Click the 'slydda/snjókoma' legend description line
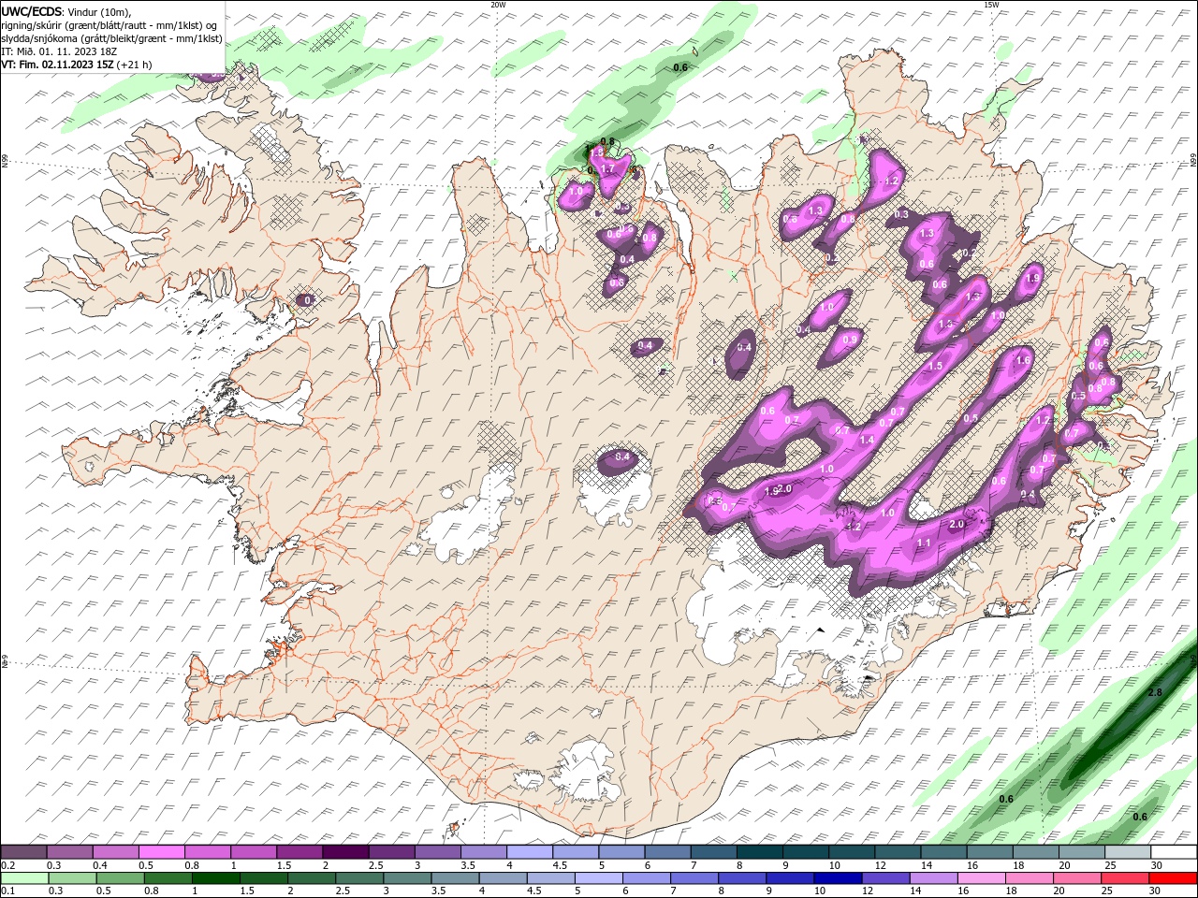The width and height of the screenshot is (1198, 898). 111,38
